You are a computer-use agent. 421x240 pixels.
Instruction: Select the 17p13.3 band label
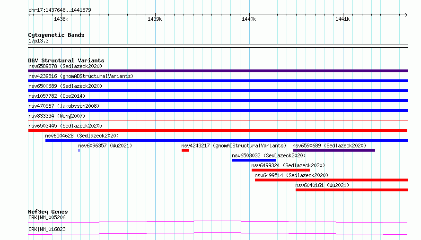[x=38, y=41]
